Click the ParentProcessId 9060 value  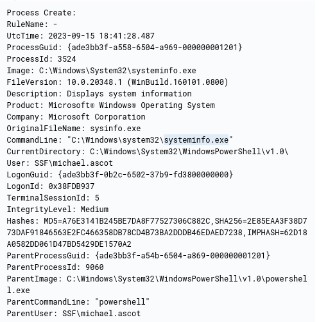click(x=94, y=267)
